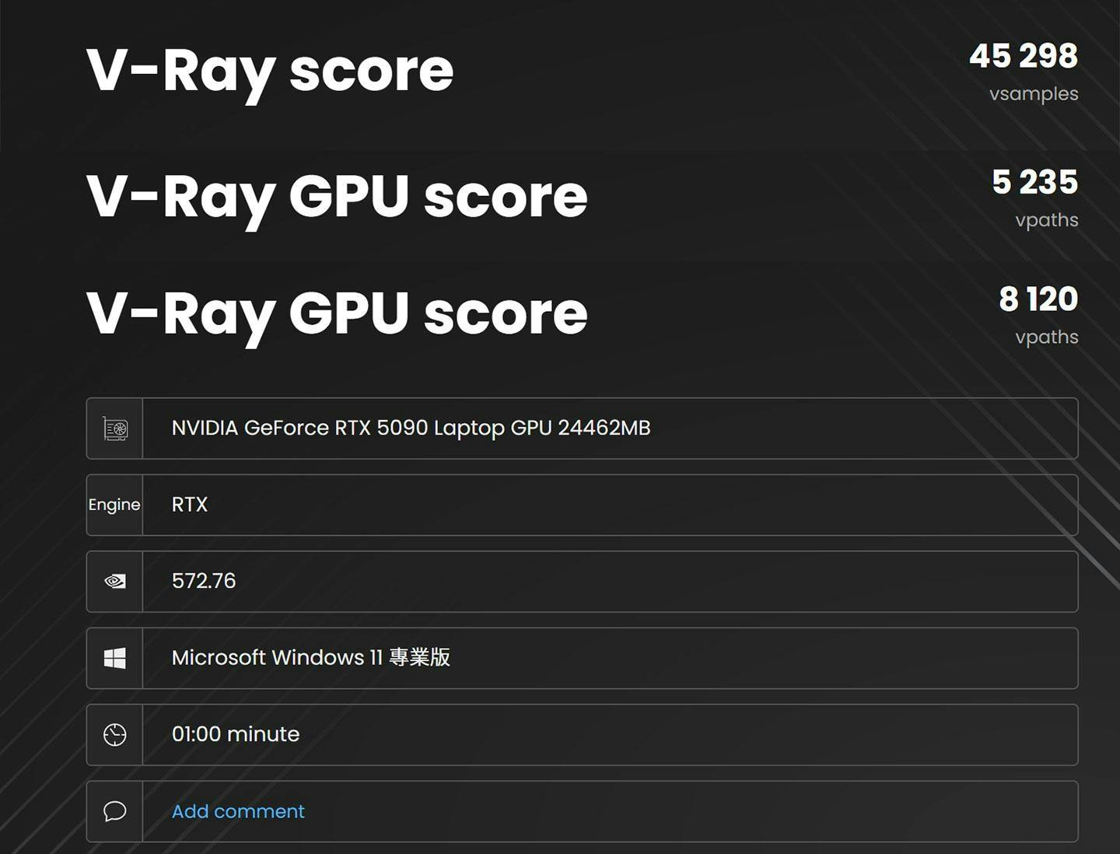Image resolution: width=1120 pixels, height=854 pixels.
Task: Click the 01:00 minute duration
Action: [236, 734]
